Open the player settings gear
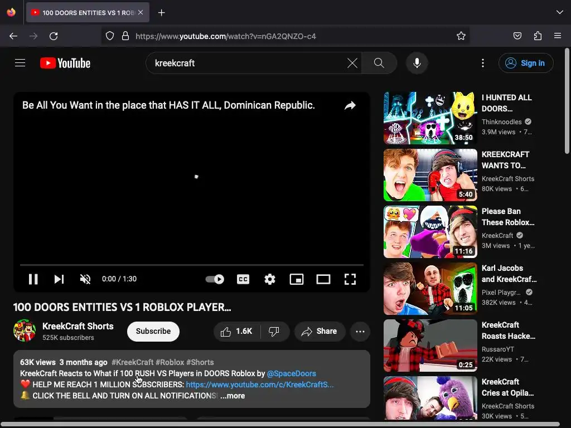Image resolution: width=571 pixels, height=428 pixels. (x=270, y=279)
